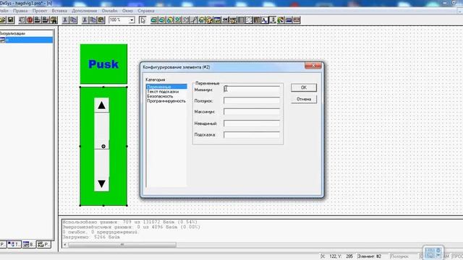Click the Paste clipboard toolbar icon

101,20
